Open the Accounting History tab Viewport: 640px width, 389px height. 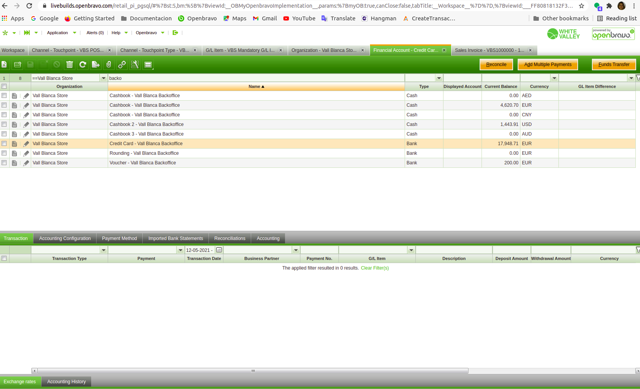(x=67, y=382)
